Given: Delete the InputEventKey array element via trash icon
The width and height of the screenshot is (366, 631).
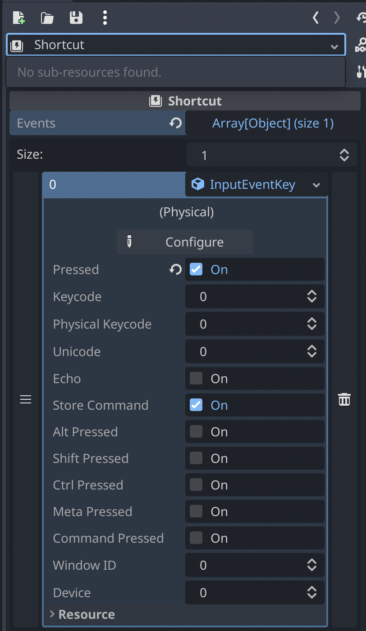Looking at the screenshot, I should tap(344, 399).
